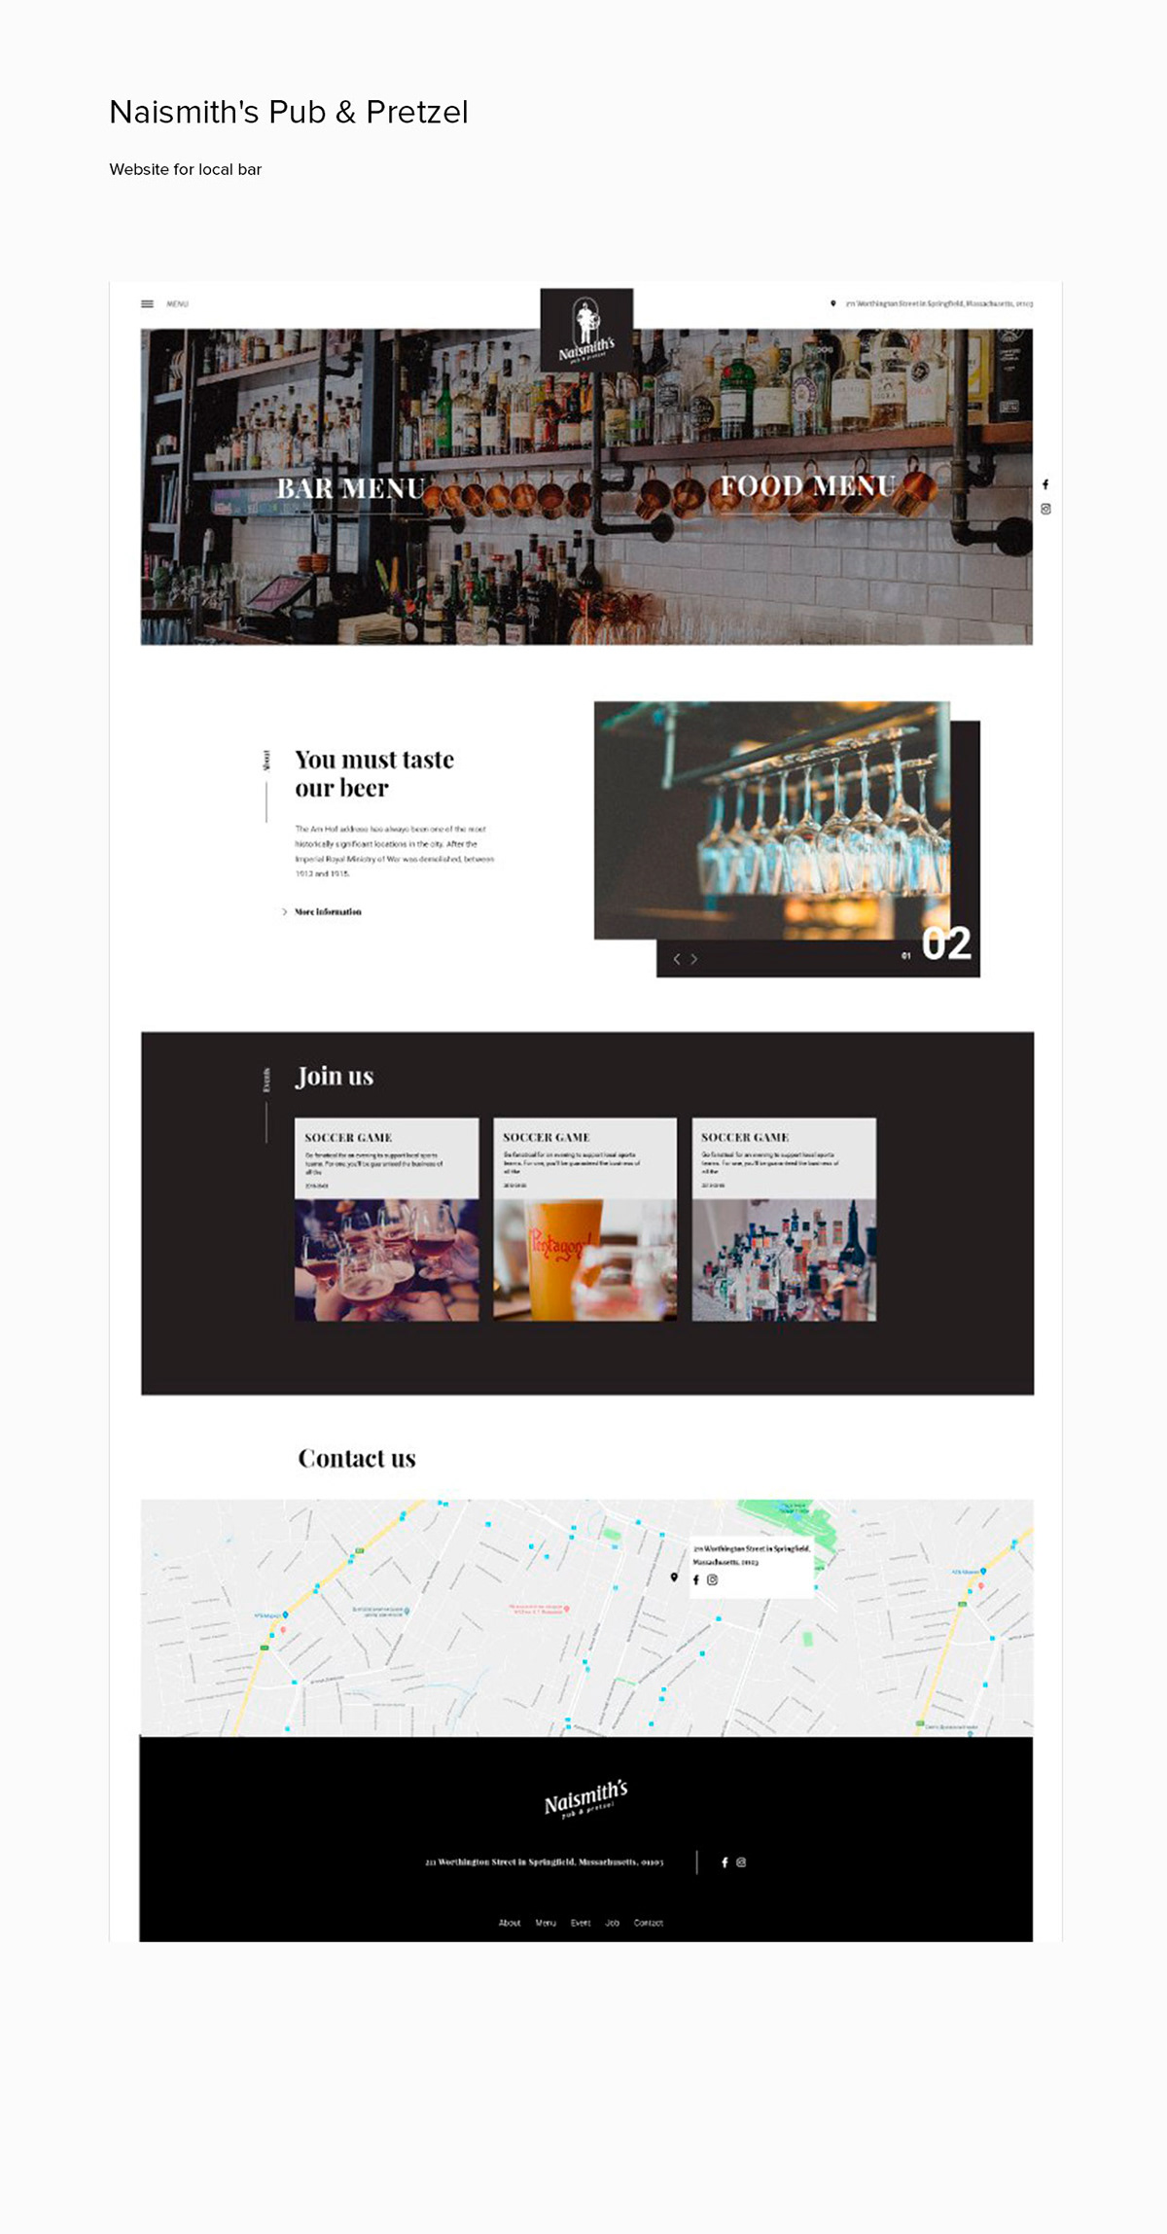Click the map location pin marker
This screenshot has width=1167, height=2234.
pyautogui.click(x=674, y=1577)
